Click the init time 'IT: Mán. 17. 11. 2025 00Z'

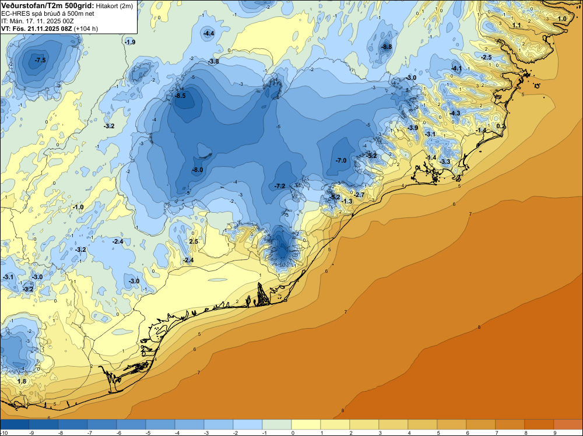(x=37, y=21)
